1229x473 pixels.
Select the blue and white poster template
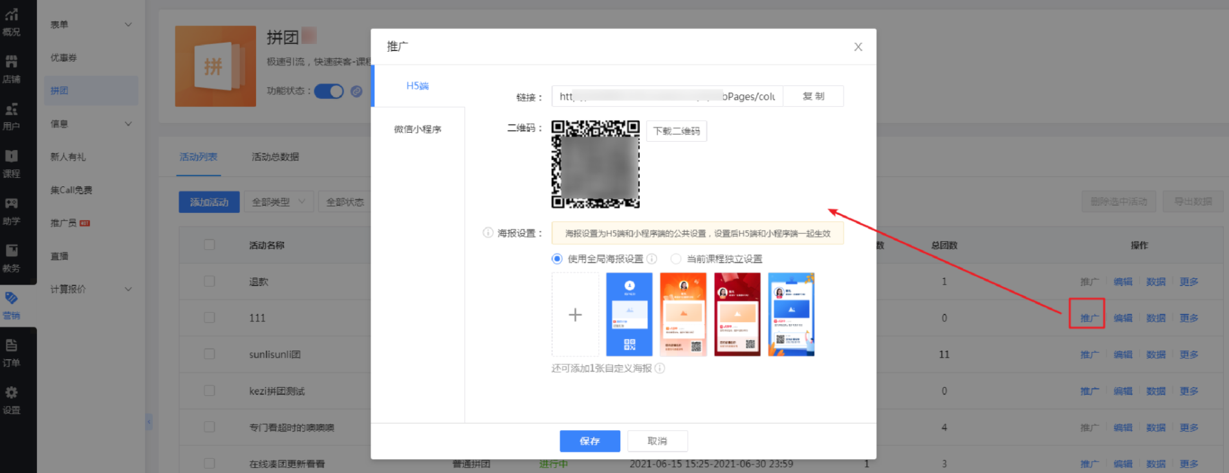click(x=791, y=314)
